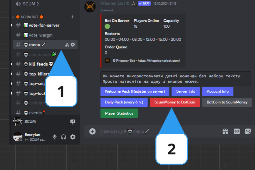This screenshot has height=170, width=255.
Task: Click the Prisoner Bot username
Action: coord(115,4)
